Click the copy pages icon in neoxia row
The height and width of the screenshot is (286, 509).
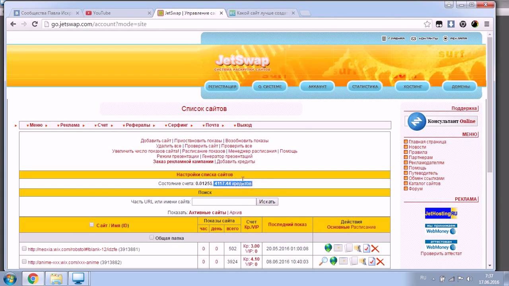pyautogui.click(x=348, y=249)
